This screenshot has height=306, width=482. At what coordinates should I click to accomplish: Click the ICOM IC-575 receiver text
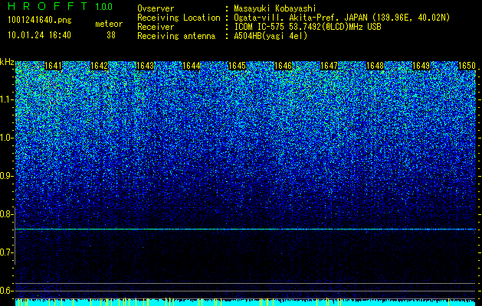[307, 27]
